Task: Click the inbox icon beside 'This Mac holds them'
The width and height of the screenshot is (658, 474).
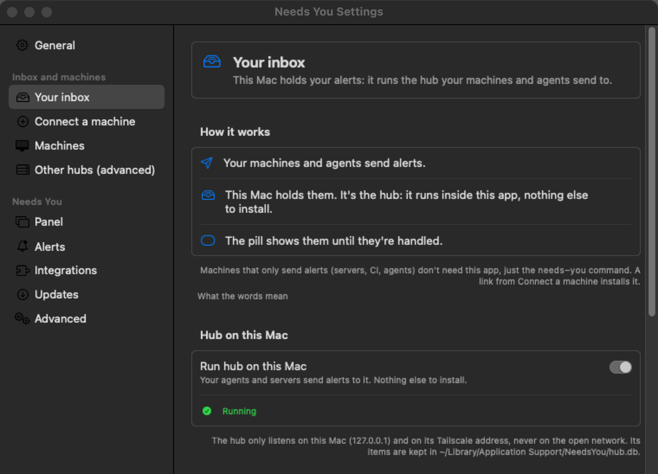Action: pyautogui.click(x=208, y=195)
